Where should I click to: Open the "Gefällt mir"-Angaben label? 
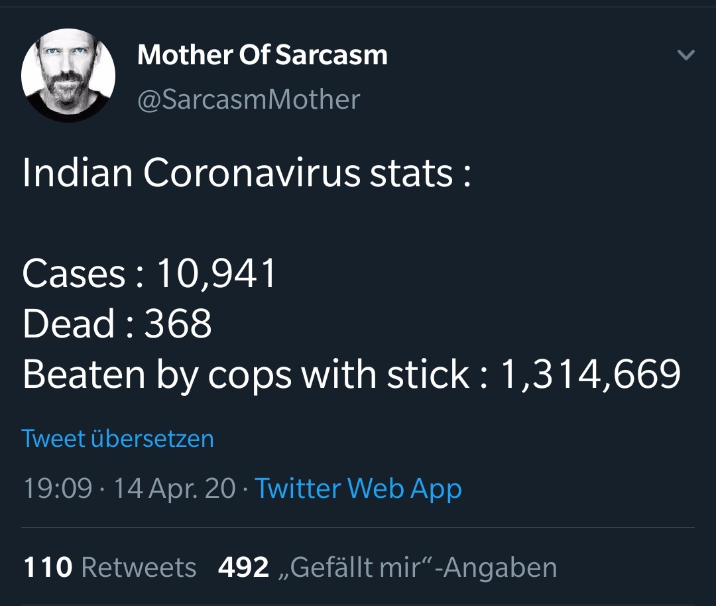coord(416,568)
